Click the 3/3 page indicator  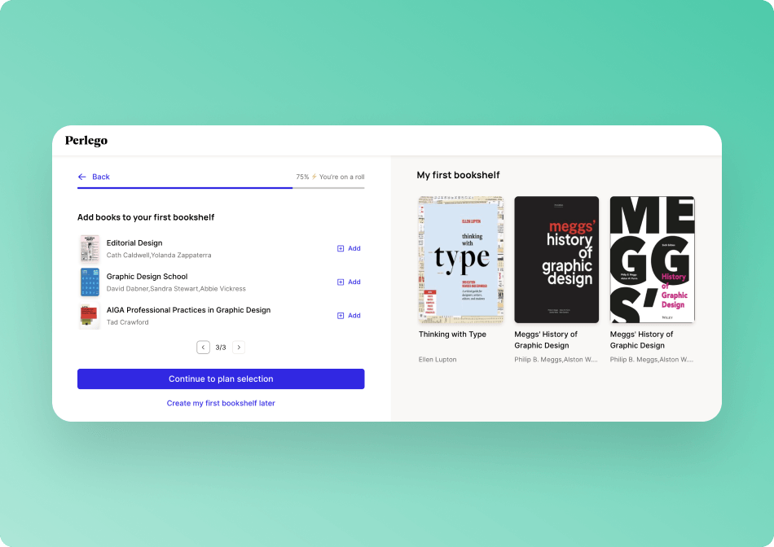pyautogui.click(x=221, y=348)
